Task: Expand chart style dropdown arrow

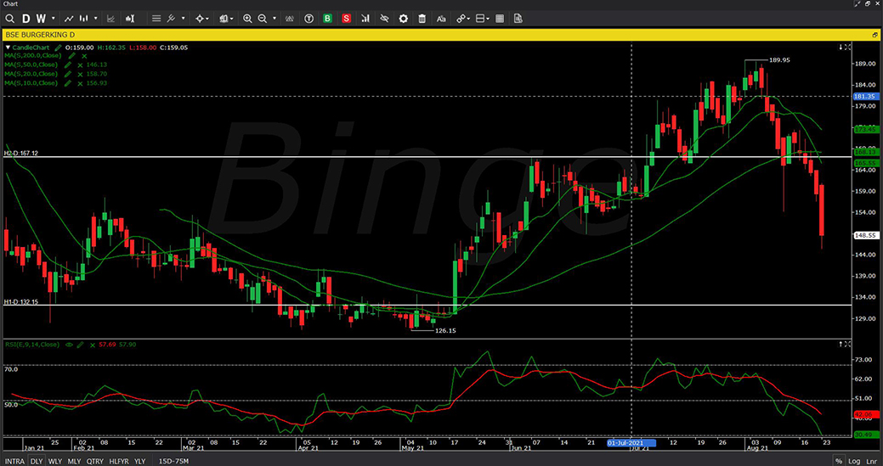Action: (96, 19)
